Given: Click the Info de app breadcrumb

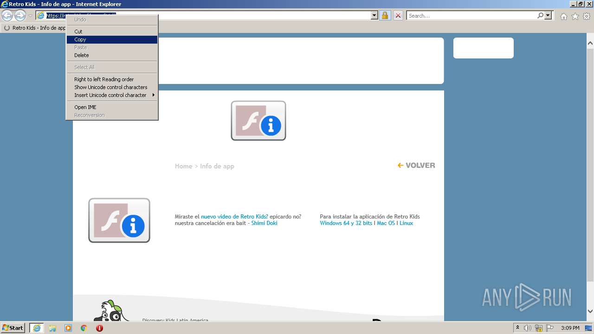Looking at the screenshot, I should click(217, 166).
